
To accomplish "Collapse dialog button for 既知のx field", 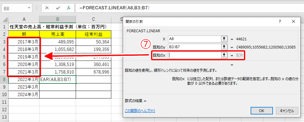I will tap(224, 55).
